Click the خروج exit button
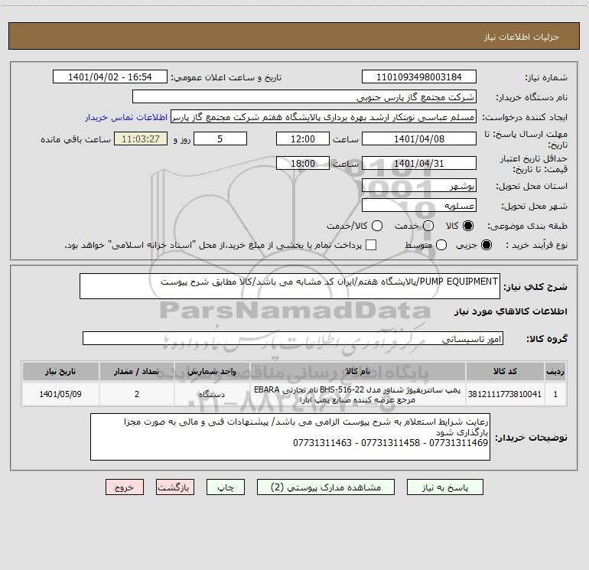Screen dimensions: 589x570 125,487
